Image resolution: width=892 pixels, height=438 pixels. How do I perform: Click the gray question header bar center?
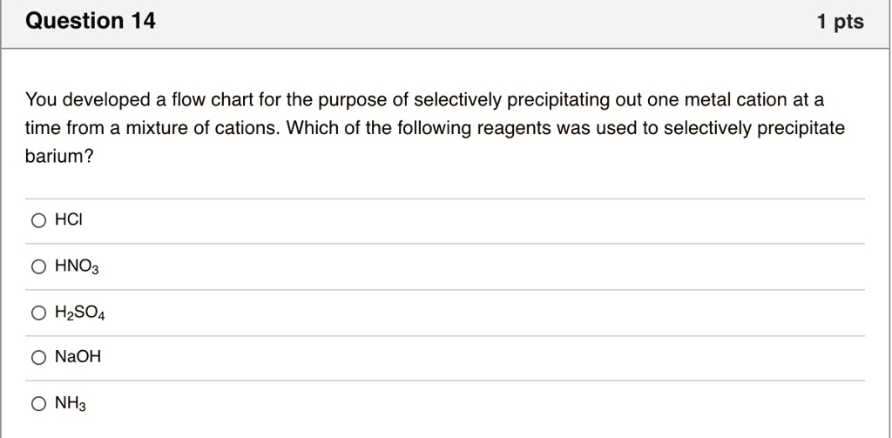click(446, 24)
